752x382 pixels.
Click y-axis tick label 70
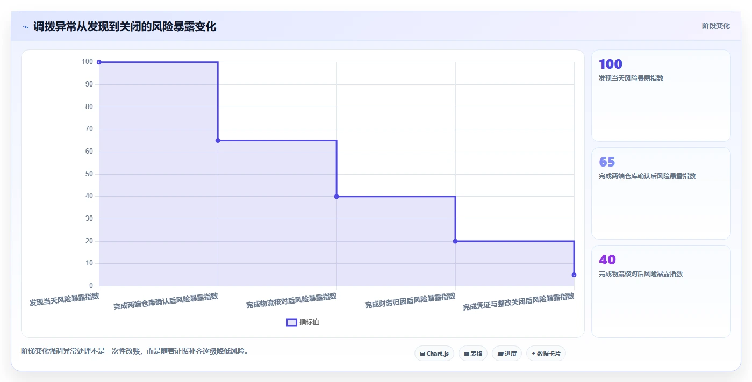[x=89, y=129]
